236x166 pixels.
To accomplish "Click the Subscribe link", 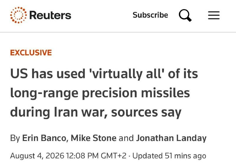I will click(x=150, y=15).
